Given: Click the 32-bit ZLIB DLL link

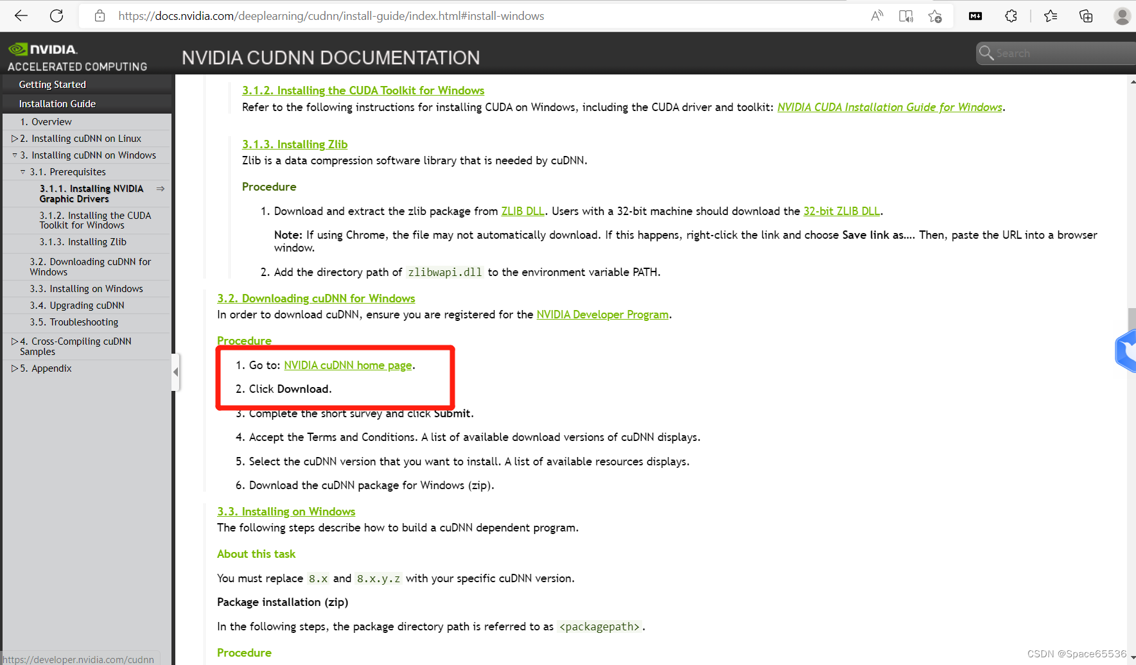Looking at the screenshot, I should tap(842, 211).
